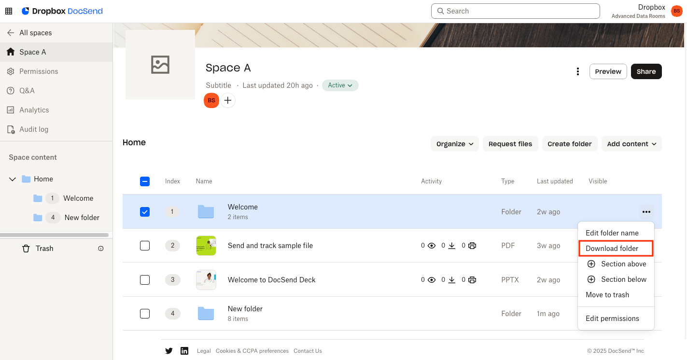The width and height of the screenshot is (687, 360).
Task: Click the plus icon to add a collaborator
Action: 227,100
